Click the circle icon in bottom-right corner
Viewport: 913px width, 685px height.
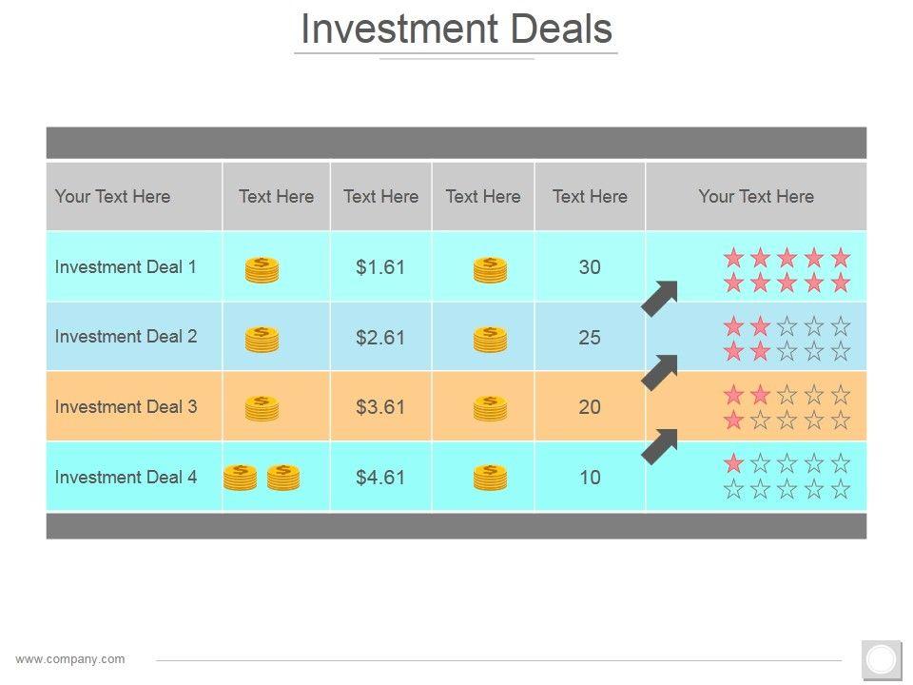pyautogui.click(x=882, y=659)
